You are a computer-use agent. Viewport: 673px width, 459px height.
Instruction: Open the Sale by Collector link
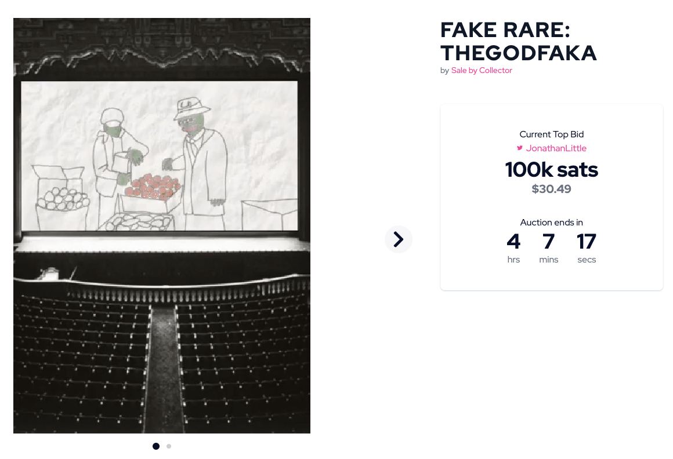(482, 71)
